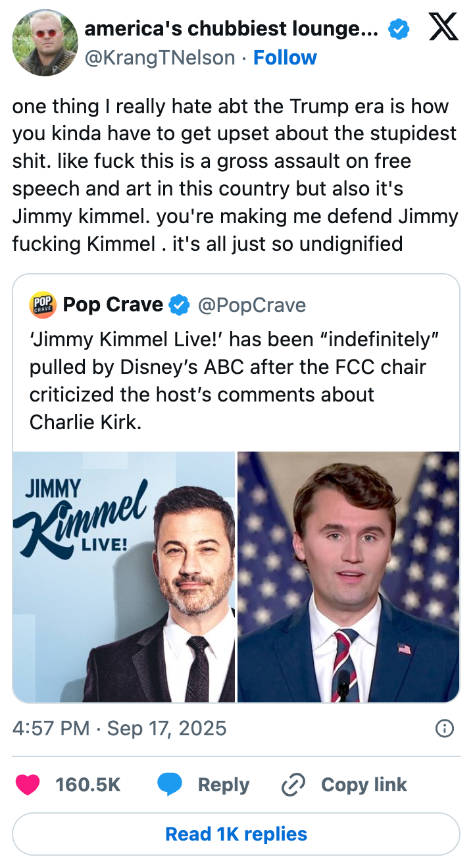
Task: Follow the @KrangTNelson account
Action: point(285,58)
